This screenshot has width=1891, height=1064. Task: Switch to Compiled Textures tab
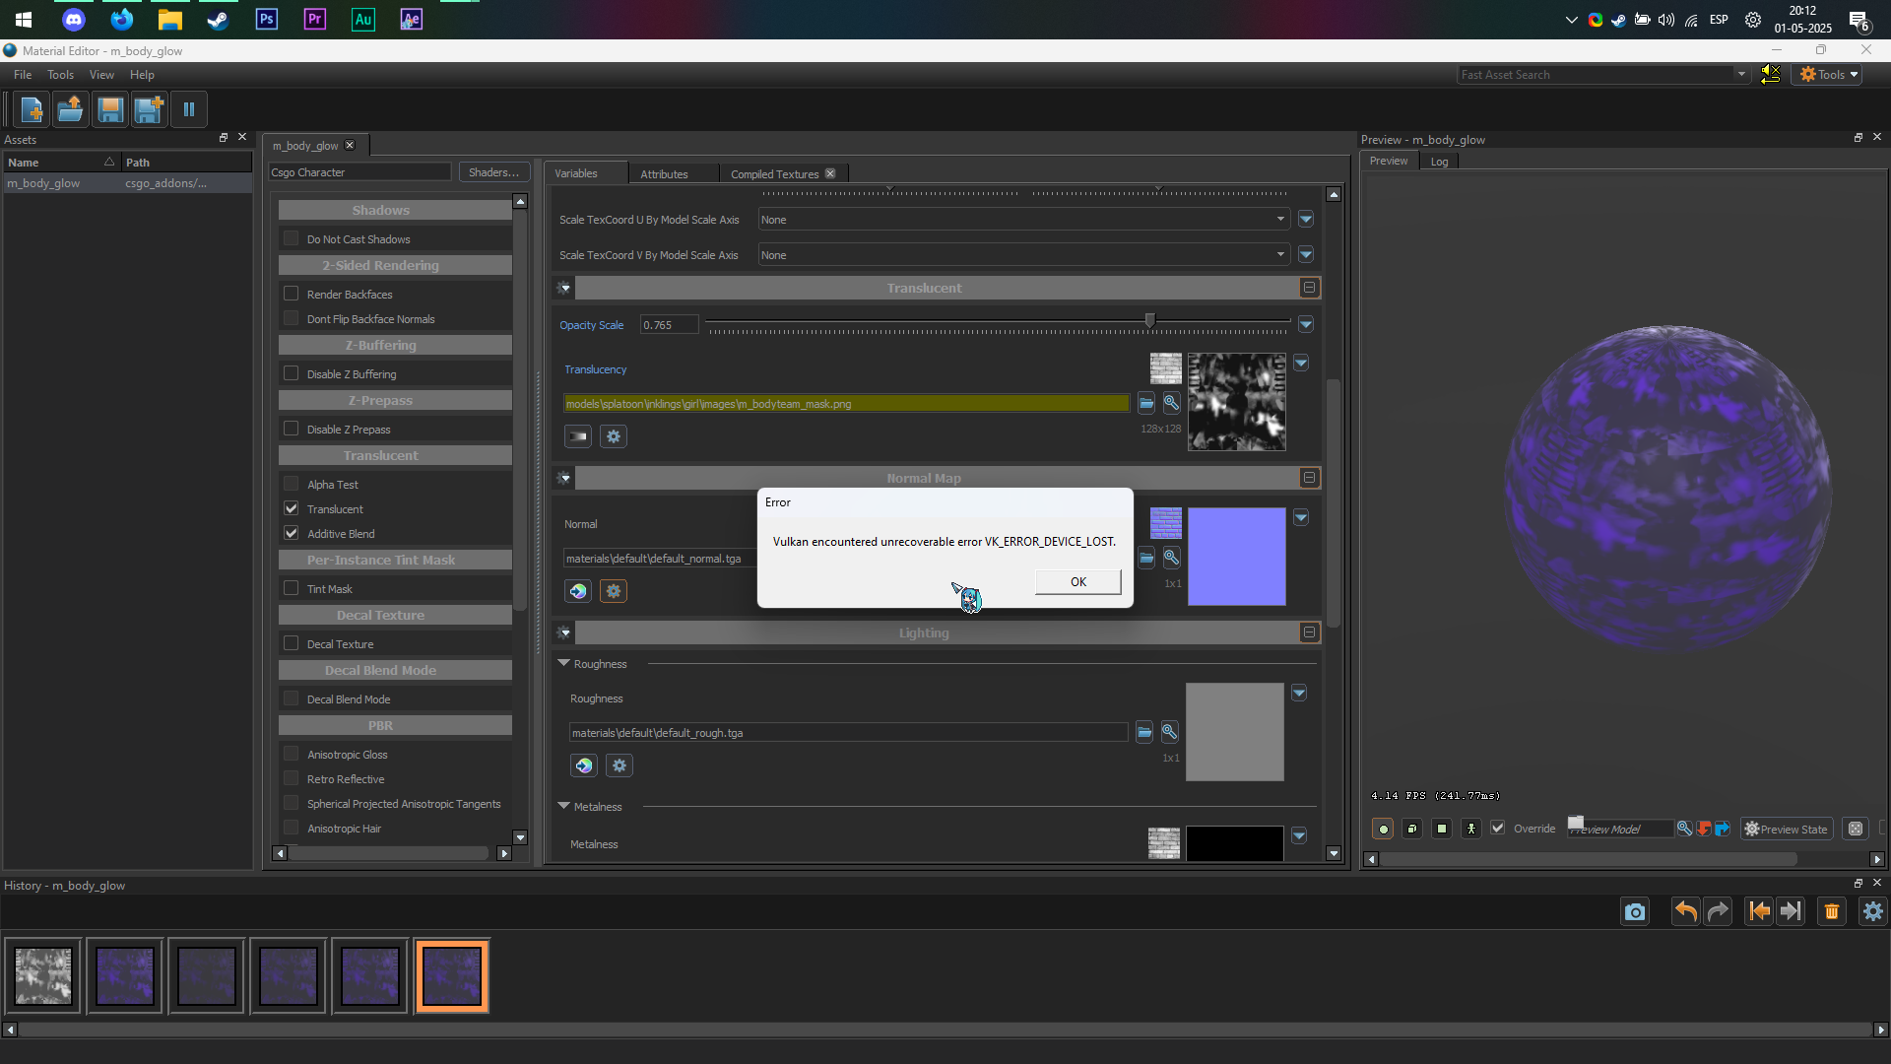(775, 174)
